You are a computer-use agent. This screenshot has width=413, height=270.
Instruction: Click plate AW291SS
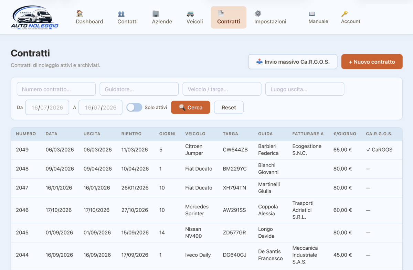tap(234, 210)
